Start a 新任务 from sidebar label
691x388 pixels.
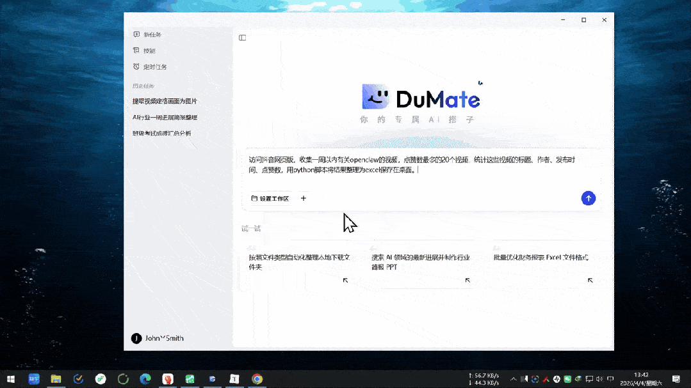152,35
